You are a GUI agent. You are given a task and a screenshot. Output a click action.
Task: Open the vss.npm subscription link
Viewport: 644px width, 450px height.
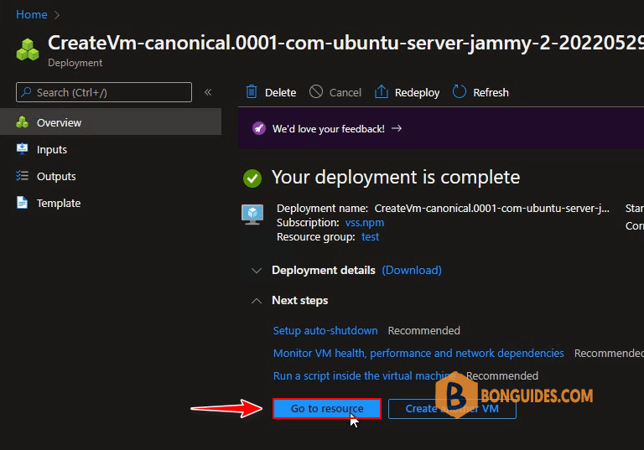[365, 223]
